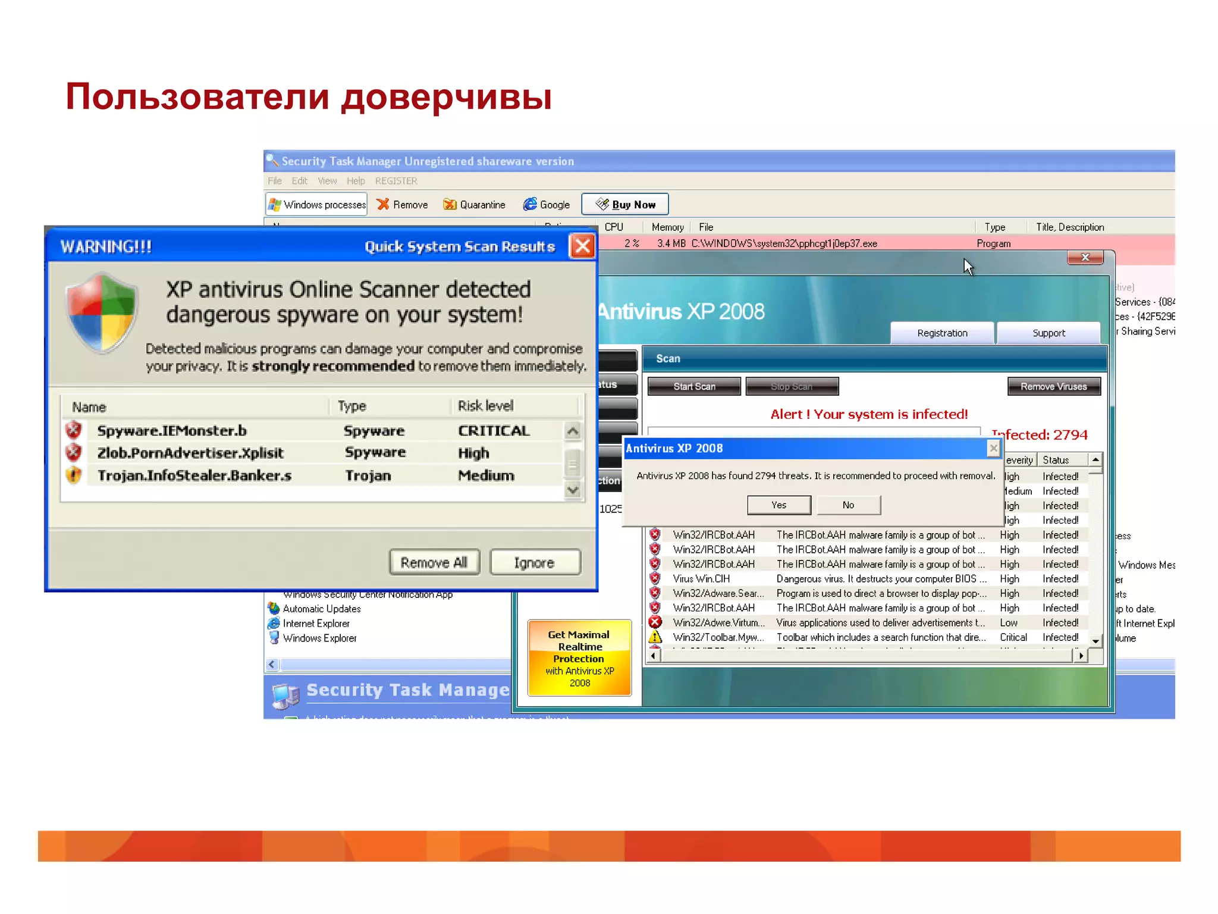
Task: Click the Automatic Updates icon
Action: click(x=274, y=608)
